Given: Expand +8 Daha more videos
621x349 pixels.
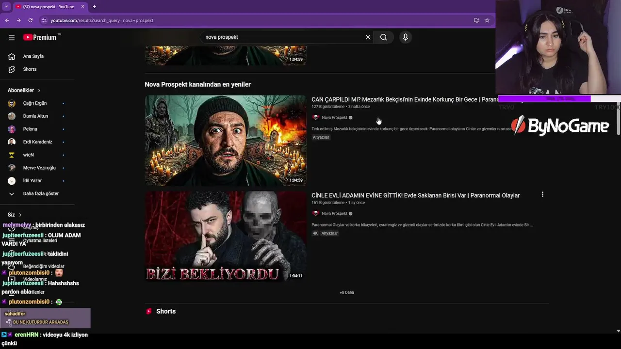Looking at the screenshot, I should 347,292.
